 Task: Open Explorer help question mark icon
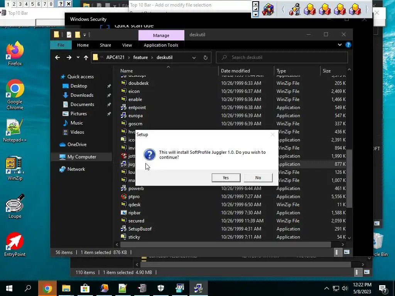348,45
